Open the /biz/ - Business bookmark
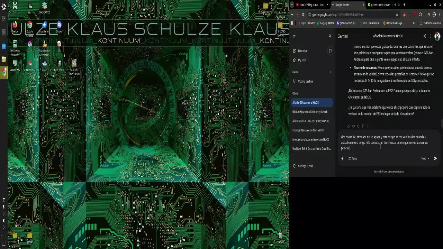The width and height of the screenshot is (443, 249). click(370, 23)
